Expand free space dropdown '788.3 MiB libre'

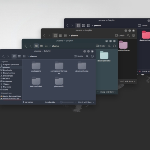point(86,102)
